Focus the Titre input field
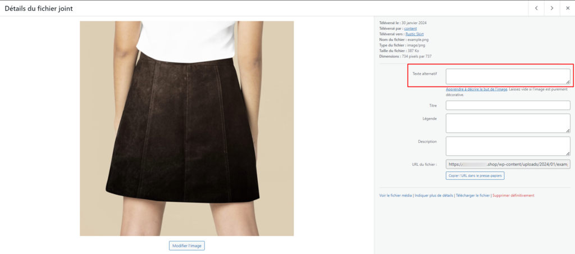The width and height of the screenshot is (575, 254). pyautogui.click(x=508, y=105)
